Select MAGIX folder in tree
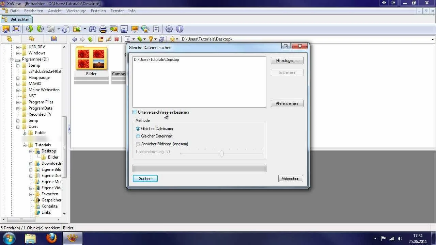 click(35, 84)
